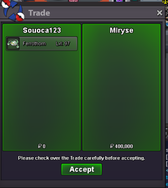Click Ferrothorn's Lvl: 97 label
The height and width of the screenshot is (188, 168).
(63, 44)
